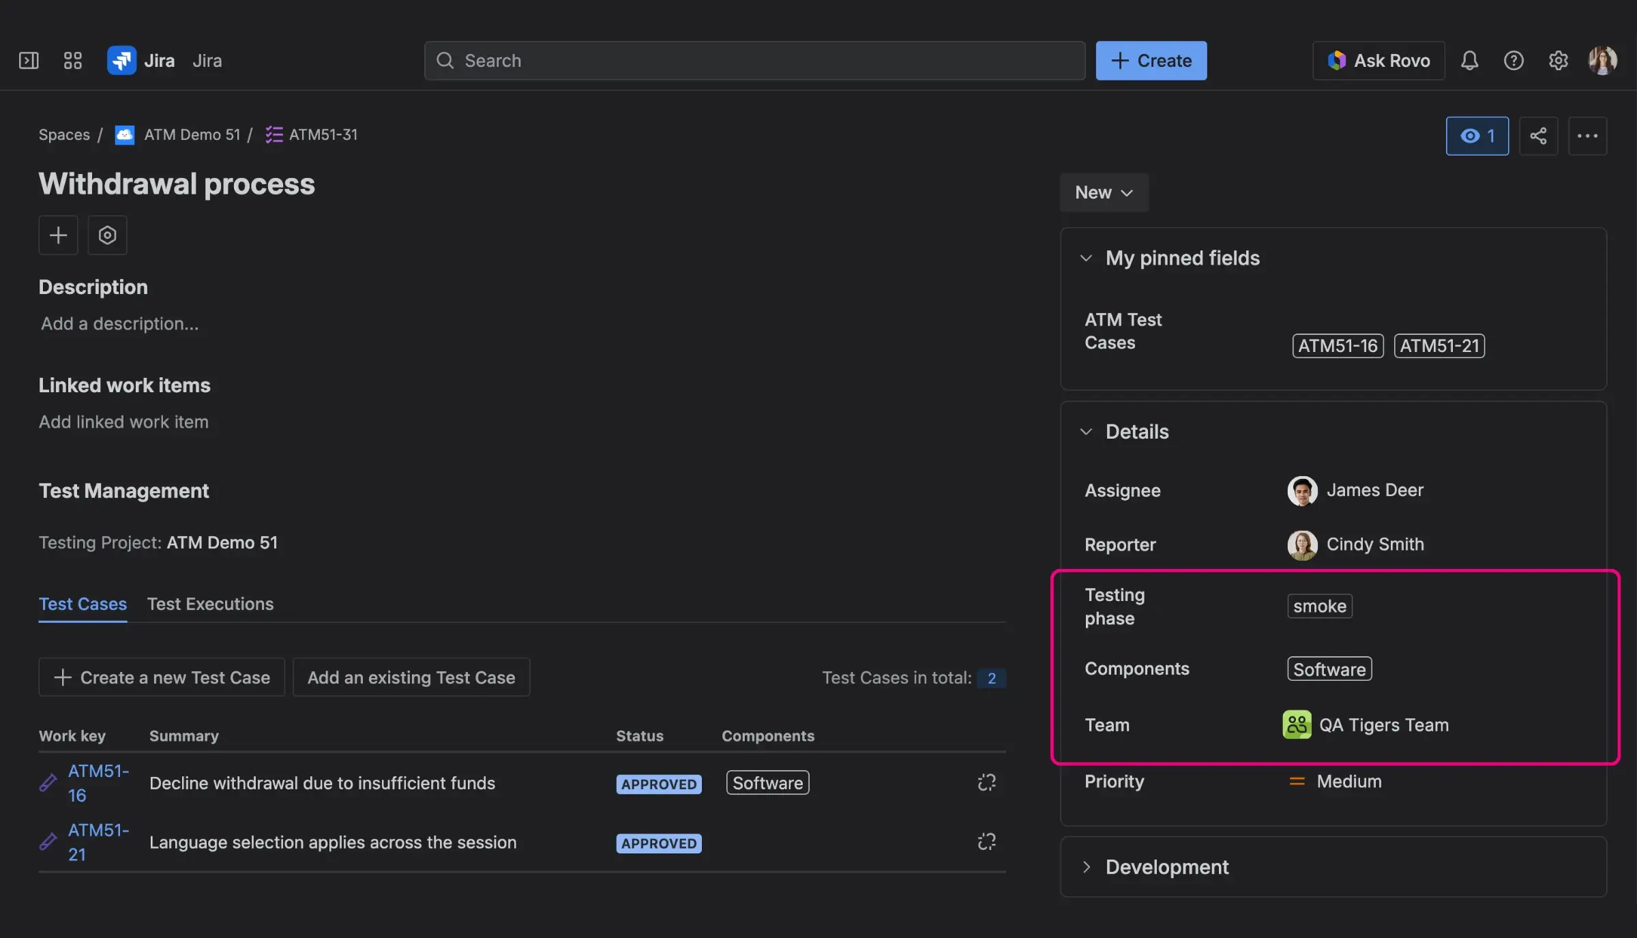Open notifications via the bell icon

click(x=1469, y=60)
